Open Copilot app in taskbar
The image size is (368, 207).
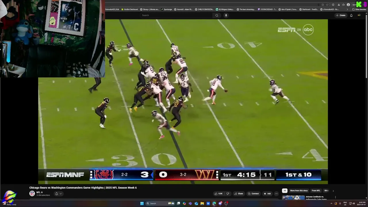pos(184,203)
